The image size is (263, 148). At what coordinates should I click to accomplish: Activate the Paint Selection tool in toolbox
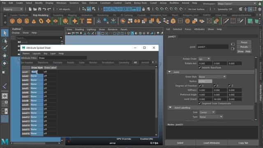coord(5,48)
